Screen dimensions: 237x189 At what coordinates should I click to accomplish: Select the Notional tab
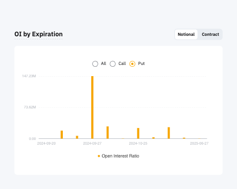tap(186, 34)
